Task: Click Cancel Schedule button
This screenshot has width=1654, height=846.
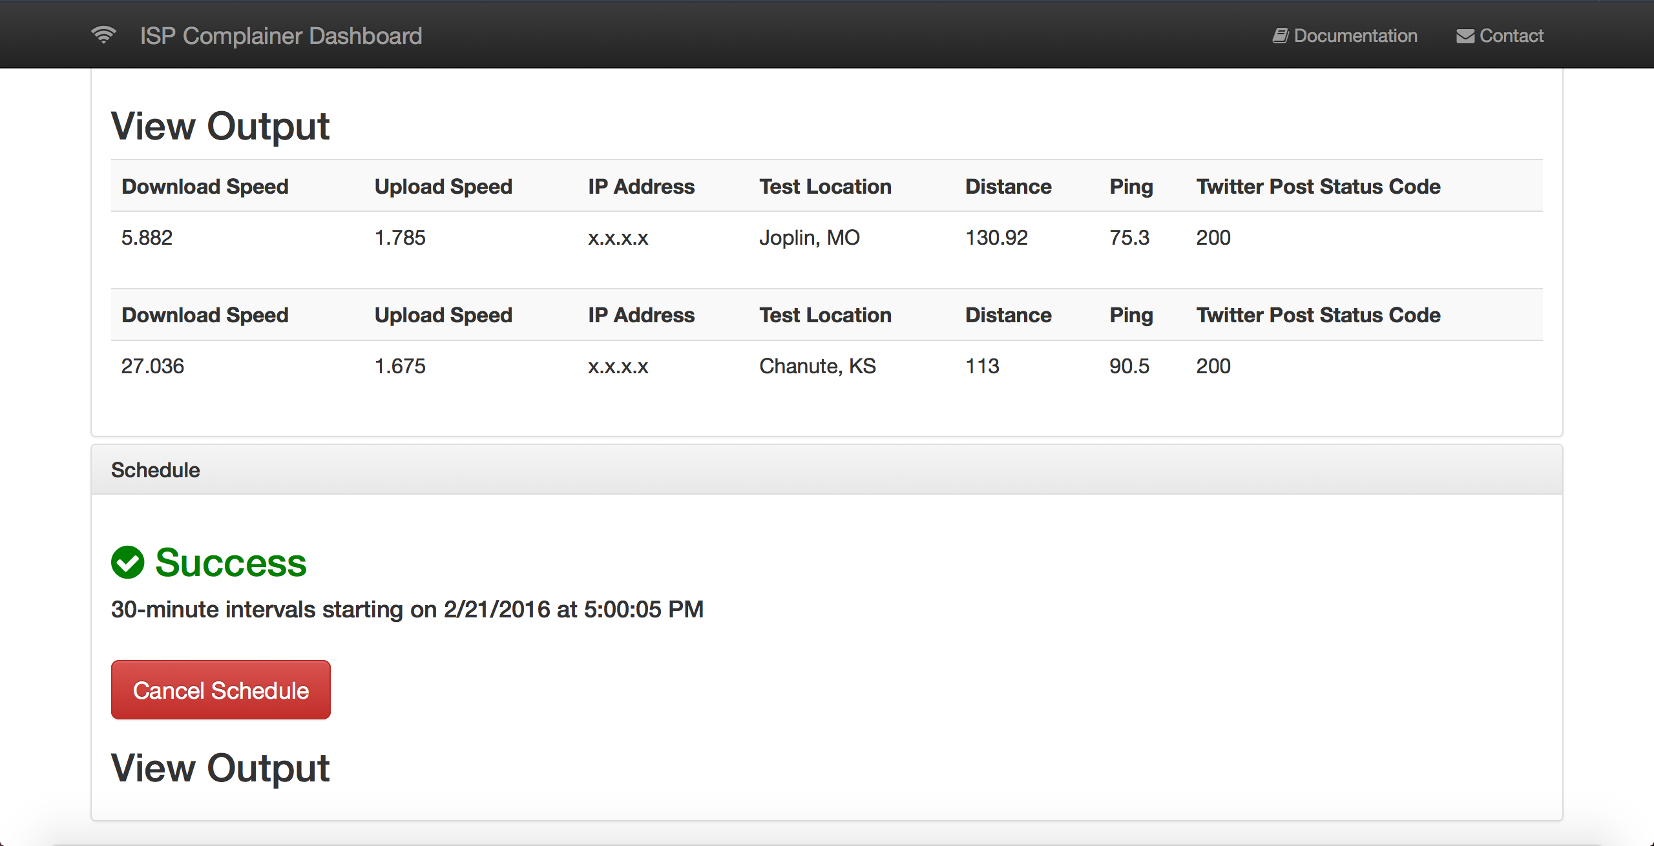Action: coord(219,690)
